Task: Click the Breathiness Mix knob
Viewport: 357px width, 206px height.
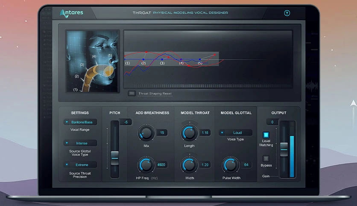Action: click(x=146, y=133)
